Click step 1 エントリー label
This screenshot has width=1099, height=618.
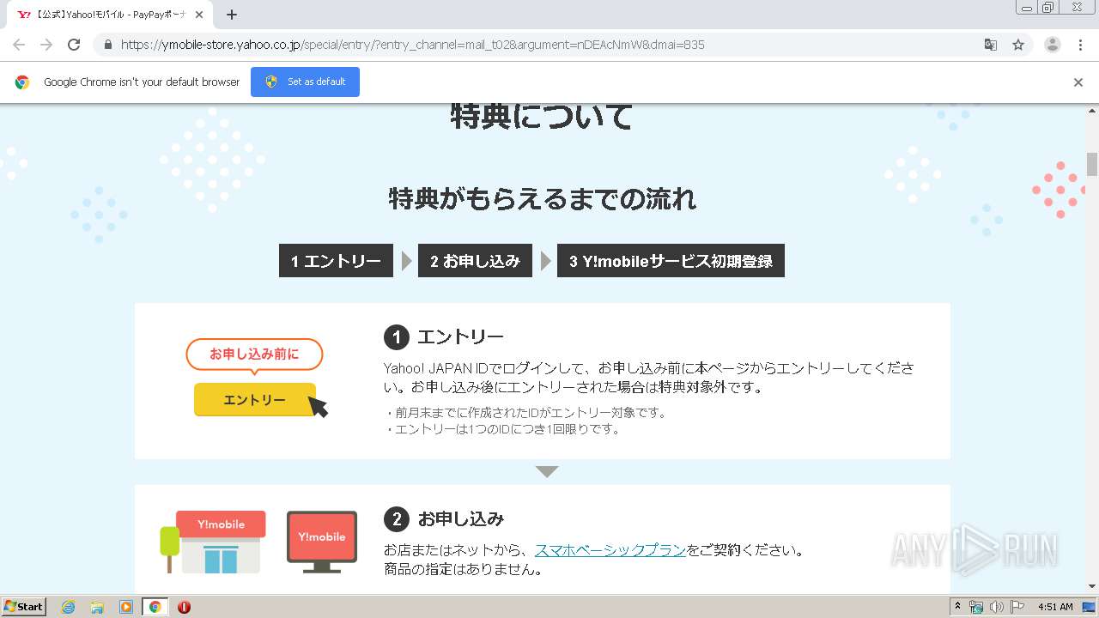[x=336, y=261]
